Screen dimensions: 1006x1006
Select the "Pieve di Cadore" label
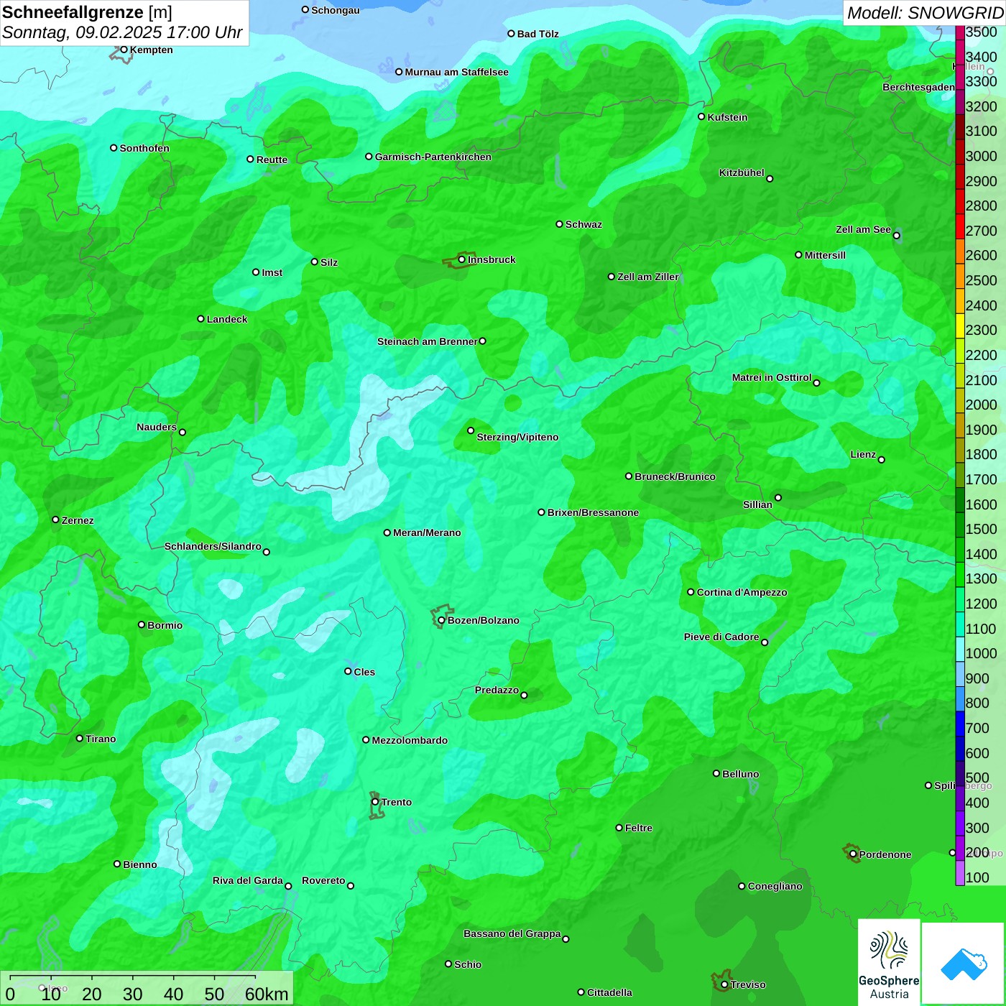point(721,637)
